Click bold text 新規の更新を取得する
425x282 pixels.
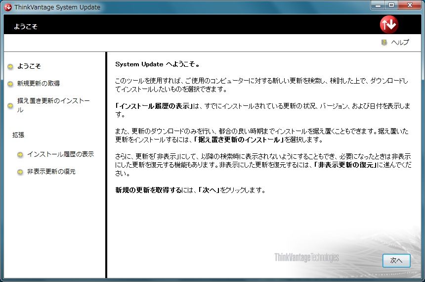click(x=149, y=190)
